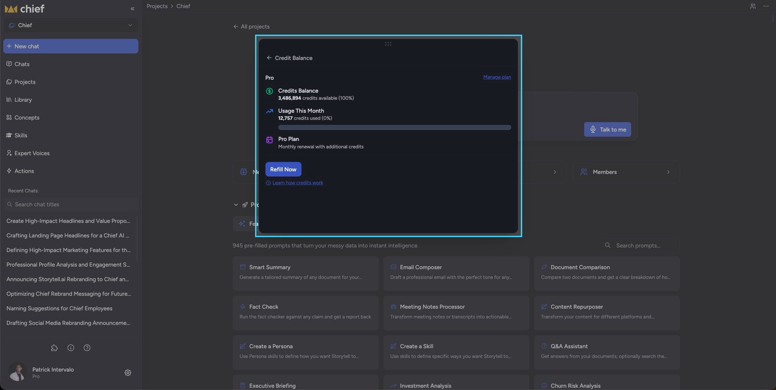Click the Executive Briefing icon
Image resolution: width=776 pixels, height=390 pixels.
[x=242, y=386]
